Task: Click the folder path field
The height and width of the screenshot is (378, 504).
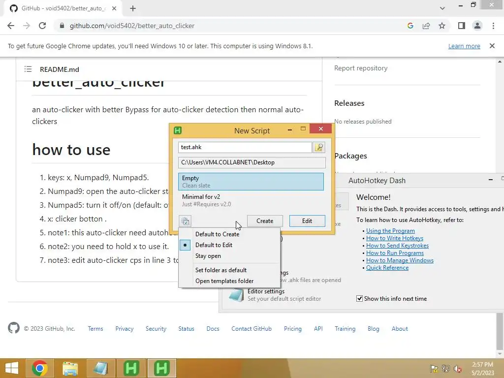Action: click(252, 162)
